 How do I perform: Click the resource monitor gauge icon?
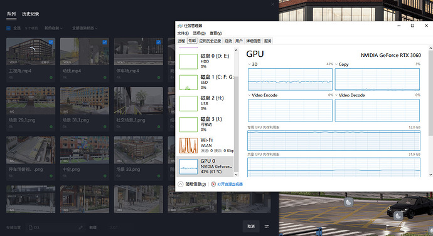[x=213, y=184]
